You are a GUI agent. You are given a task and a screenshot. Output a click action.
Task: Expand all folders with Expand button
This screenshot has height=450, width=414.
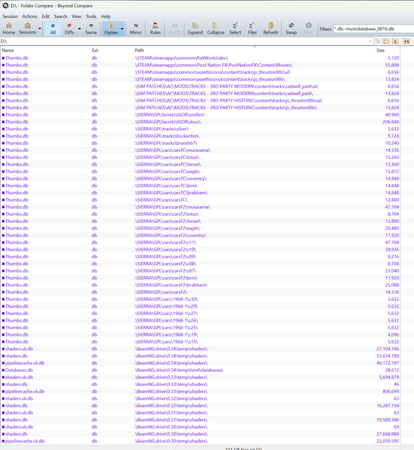coord(195,29)
